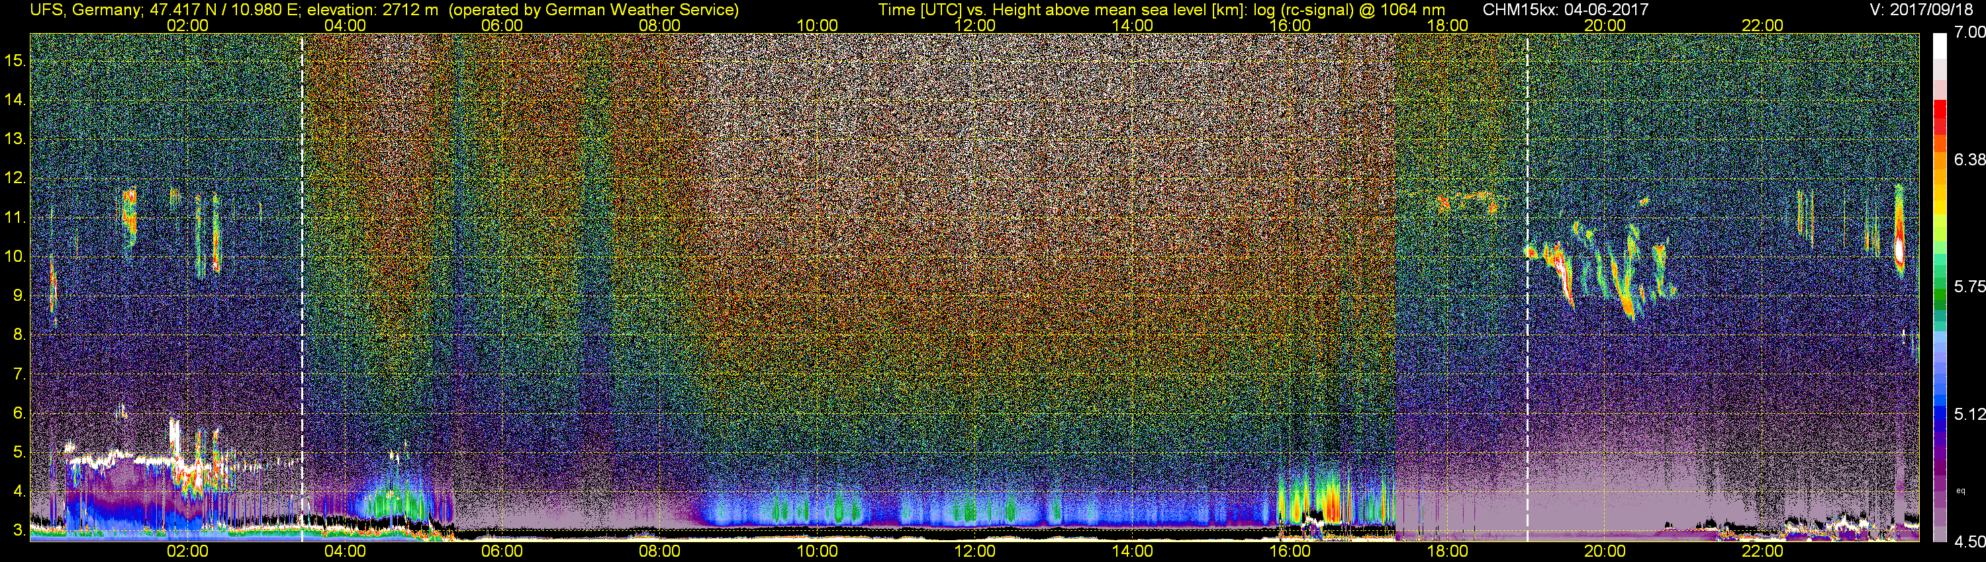Screen dimensions: 1986x562
Task: Click the "10:00" label on the bottom time axis
Action: 817,551
